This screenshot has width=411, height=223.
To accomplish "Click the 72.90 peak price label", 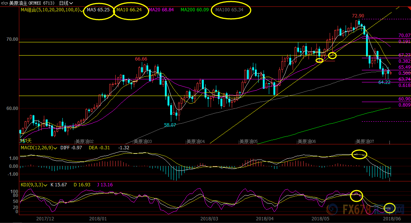I will pos(358,16).
